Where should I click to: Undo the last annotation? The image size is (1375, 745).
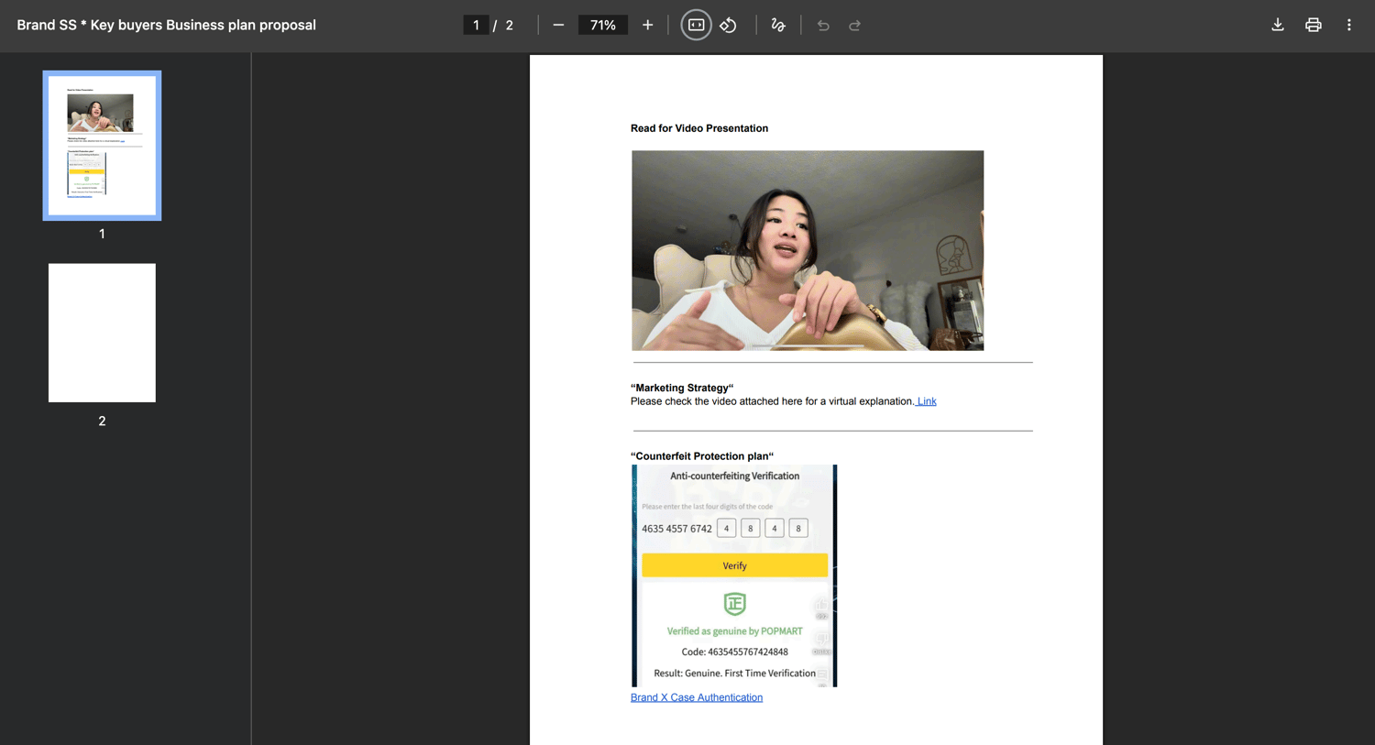[x=823, y=26]
